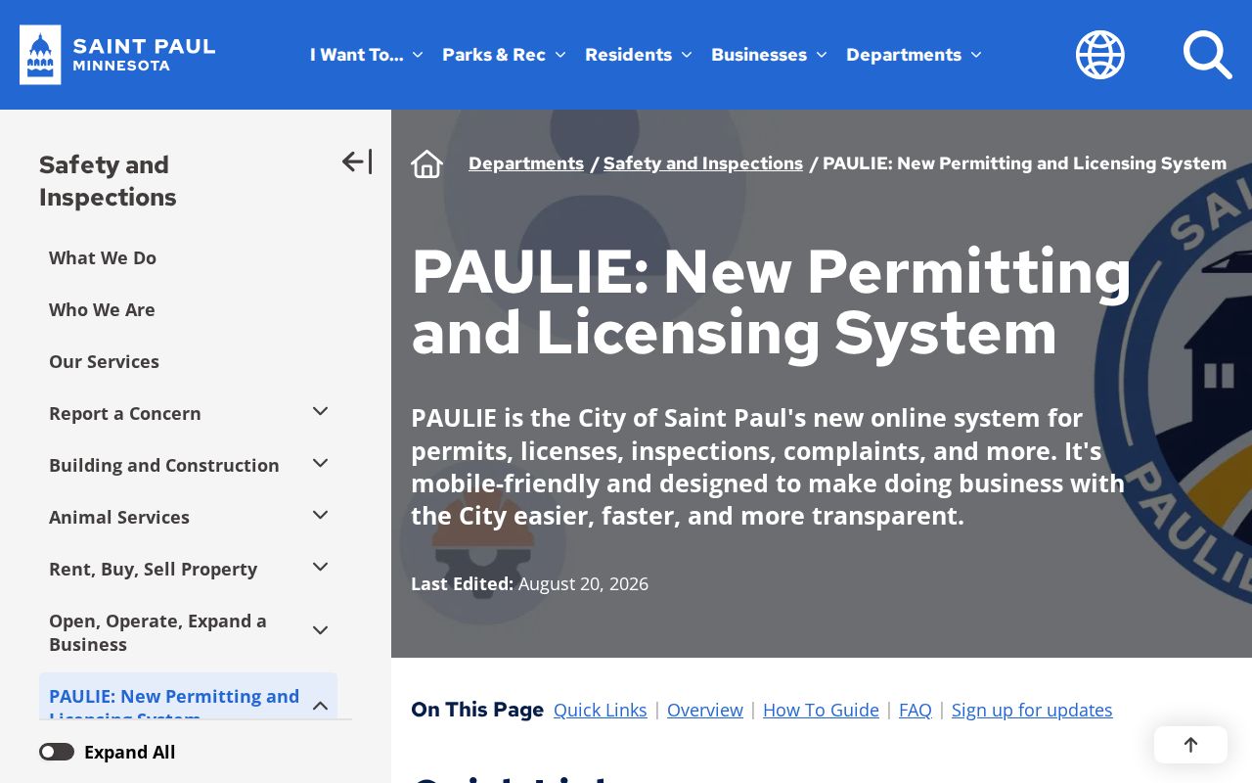Open the Parks & Rec menu
Image resolution: width=1252 pixels, height=783 pixels.
(504, 55)
